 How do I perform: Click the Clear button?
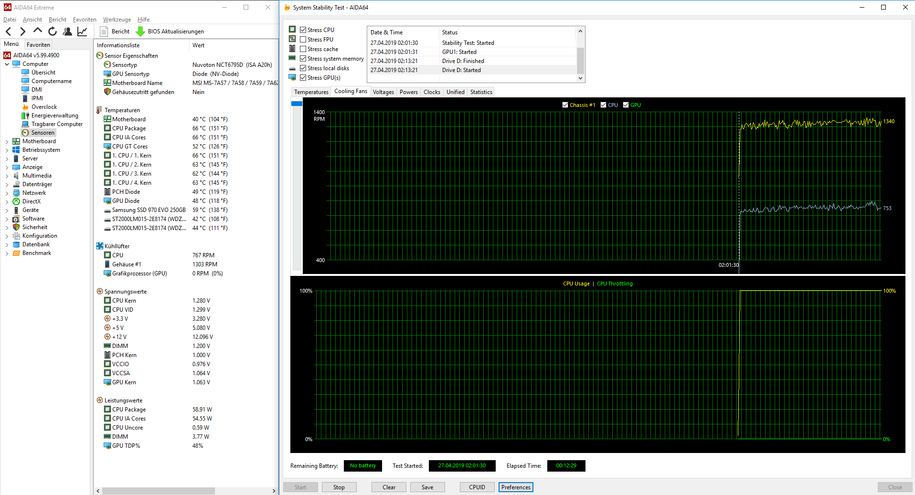tap(389, 487)
